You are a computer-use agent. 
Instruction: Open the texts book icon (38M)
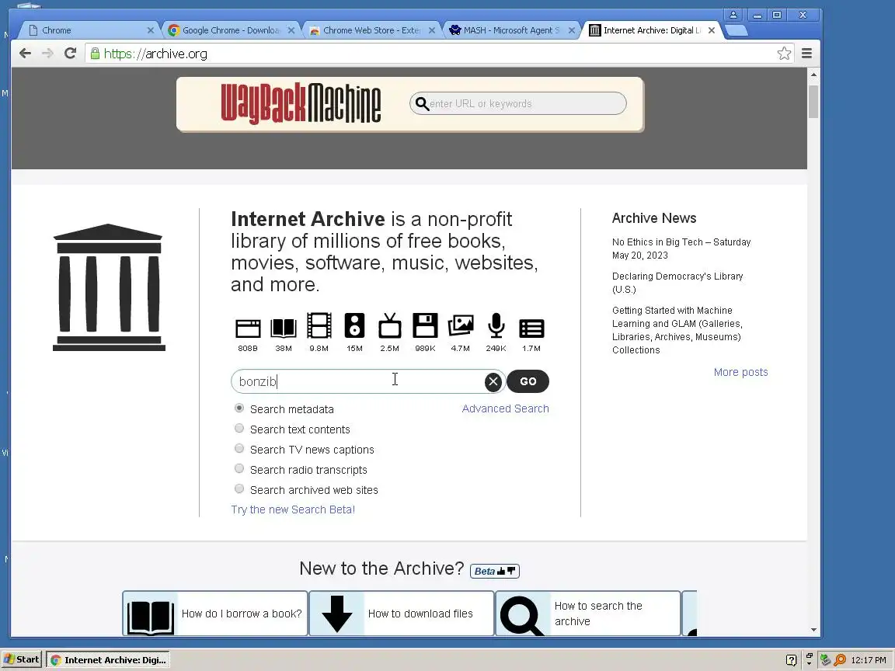pos(283,328)
